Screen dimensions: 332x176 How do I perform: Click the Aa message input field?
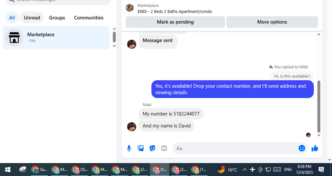point(235,148)
